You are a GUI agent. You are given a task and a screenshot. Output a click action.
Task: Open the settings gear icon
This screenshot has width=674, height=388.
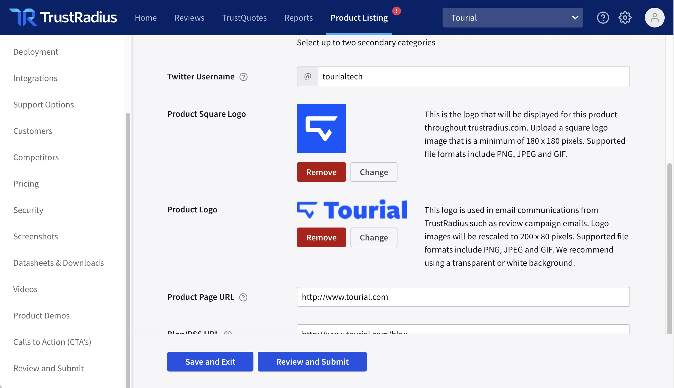[625, 18]
